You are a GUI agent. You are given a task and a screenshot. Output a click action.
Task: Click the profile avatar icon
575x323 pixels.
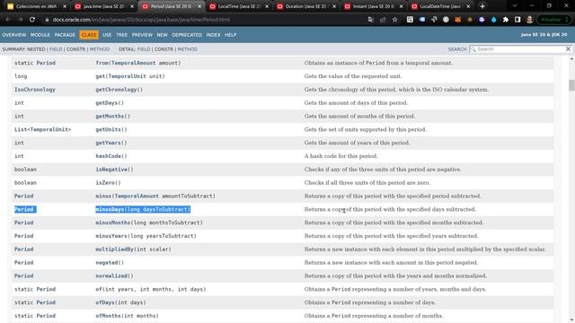pos(529,20)
